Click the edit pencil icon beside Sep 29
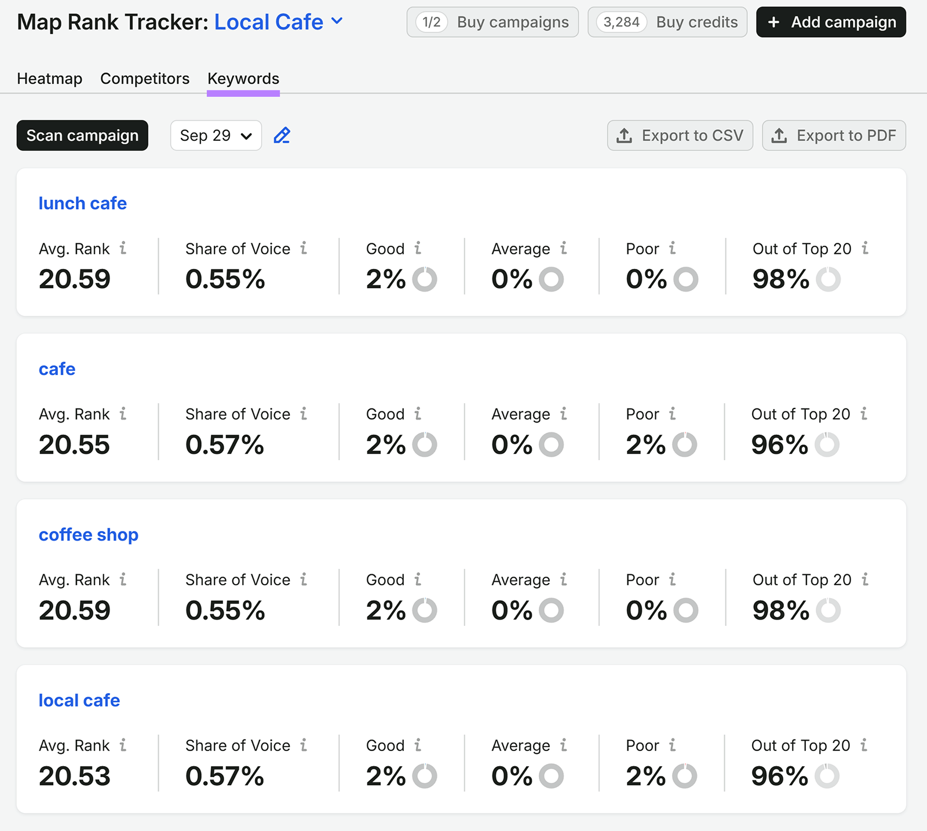This screenshot has width=927, height=831. [x=282, y=136]
